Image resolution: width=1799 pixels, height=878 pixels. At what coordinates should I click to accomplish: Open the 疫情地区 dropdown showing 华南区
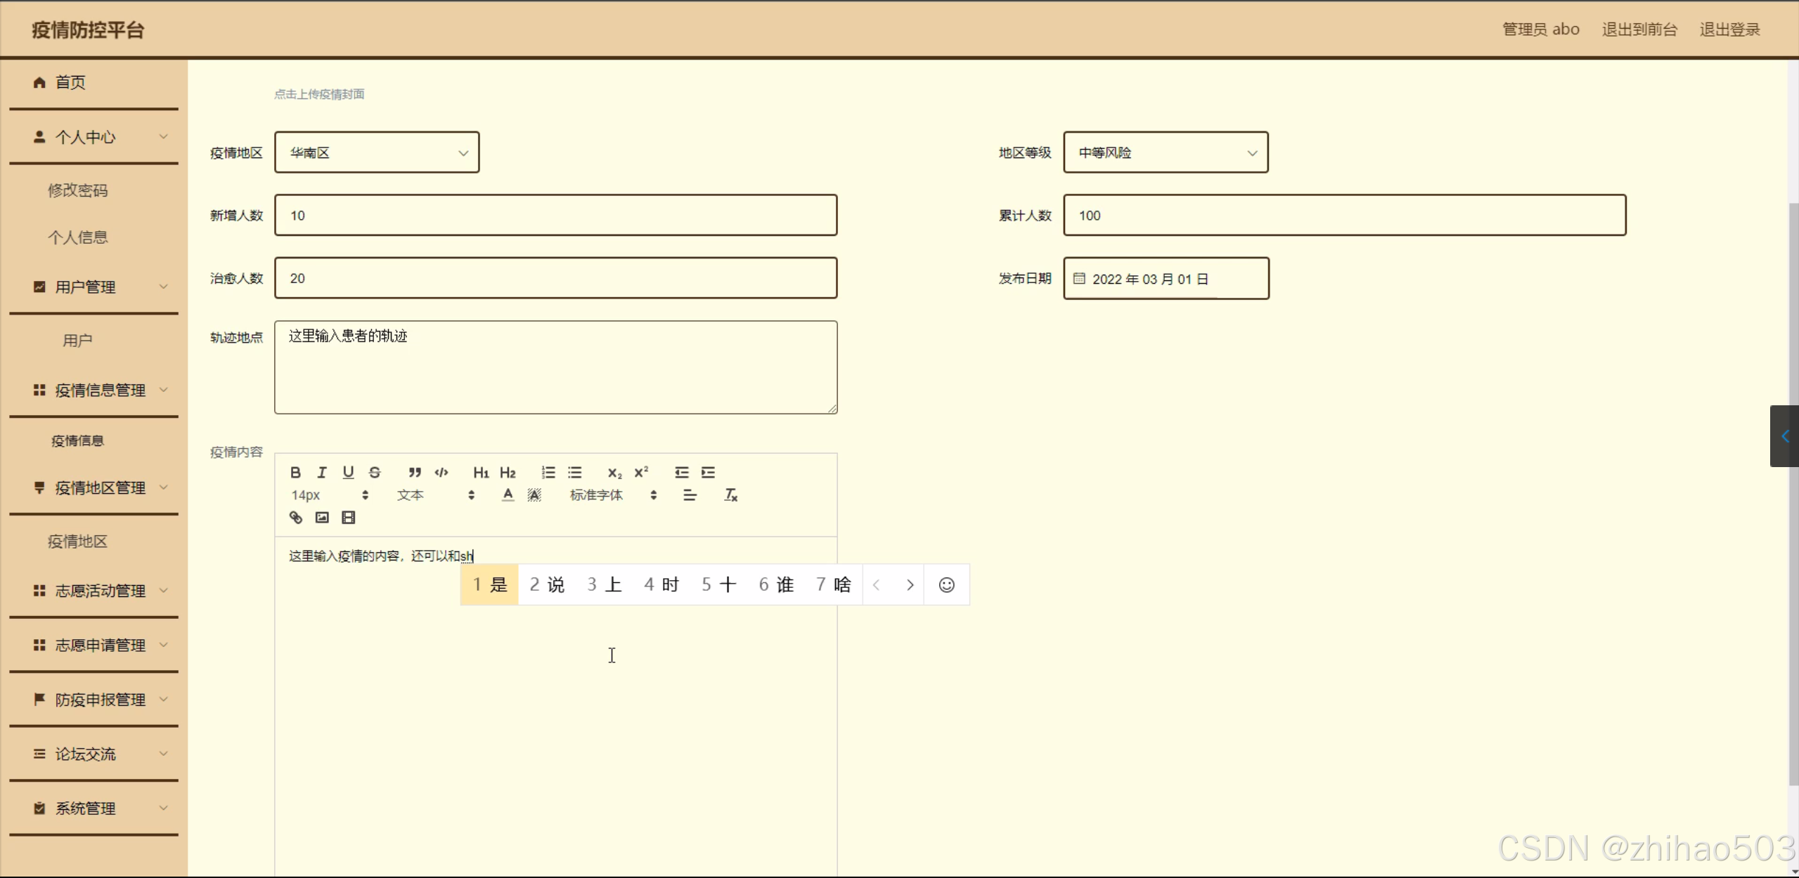point(377,152)
